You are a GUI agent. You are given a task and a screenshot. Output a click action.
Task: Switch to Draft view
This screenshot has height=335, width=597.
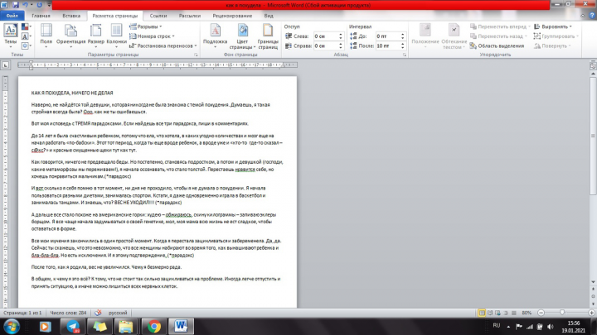pos(514,313)
